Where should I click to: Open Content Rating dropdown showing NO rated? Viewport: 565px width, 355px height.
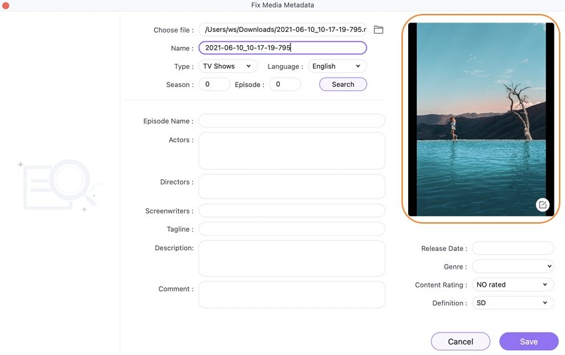[x=512, y=285]
